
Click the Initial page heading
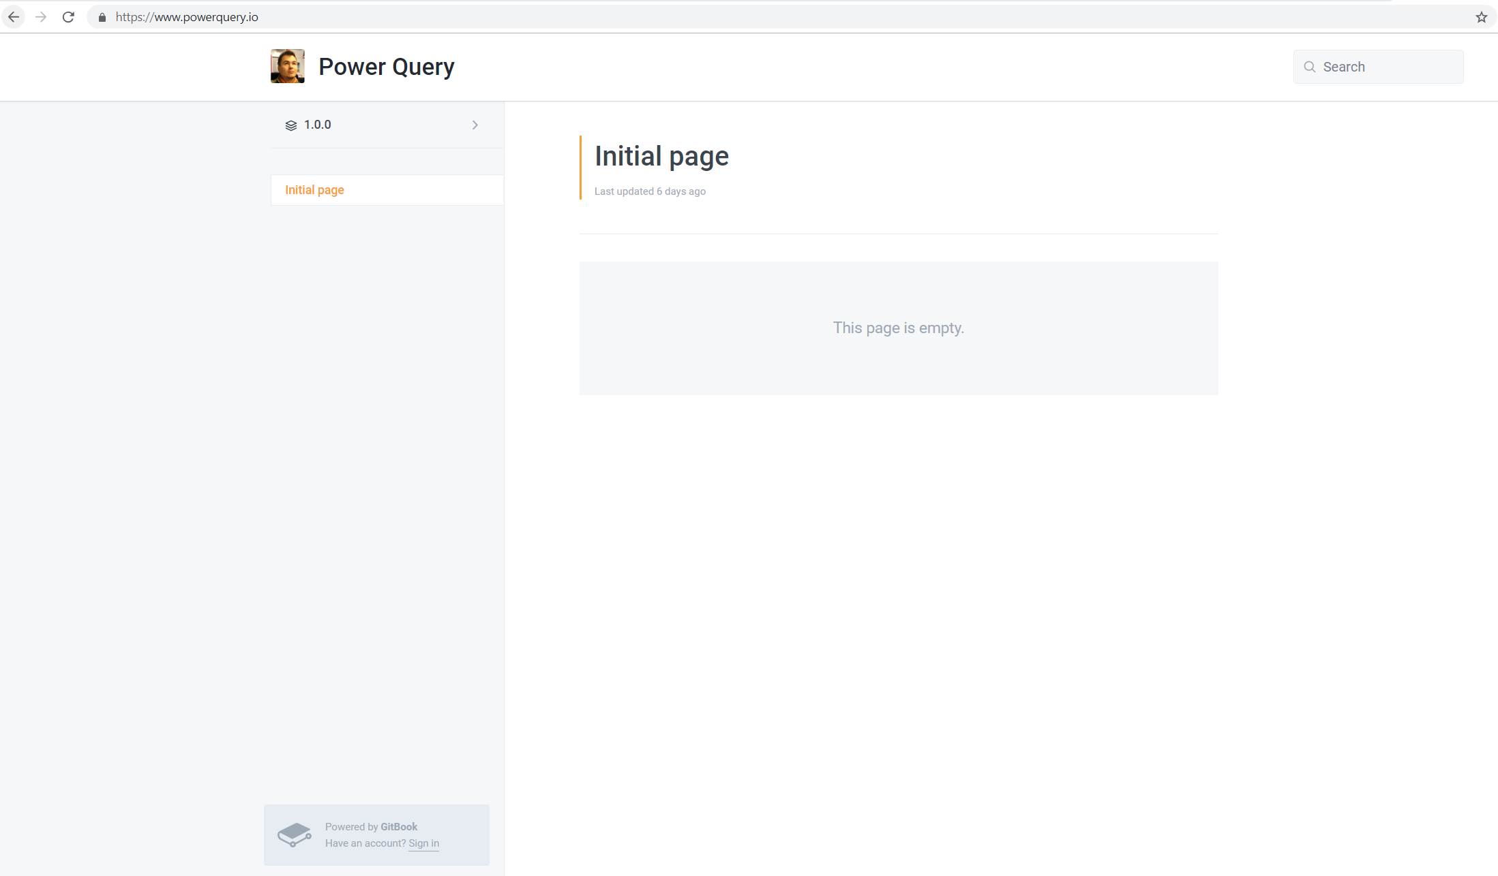661,156
